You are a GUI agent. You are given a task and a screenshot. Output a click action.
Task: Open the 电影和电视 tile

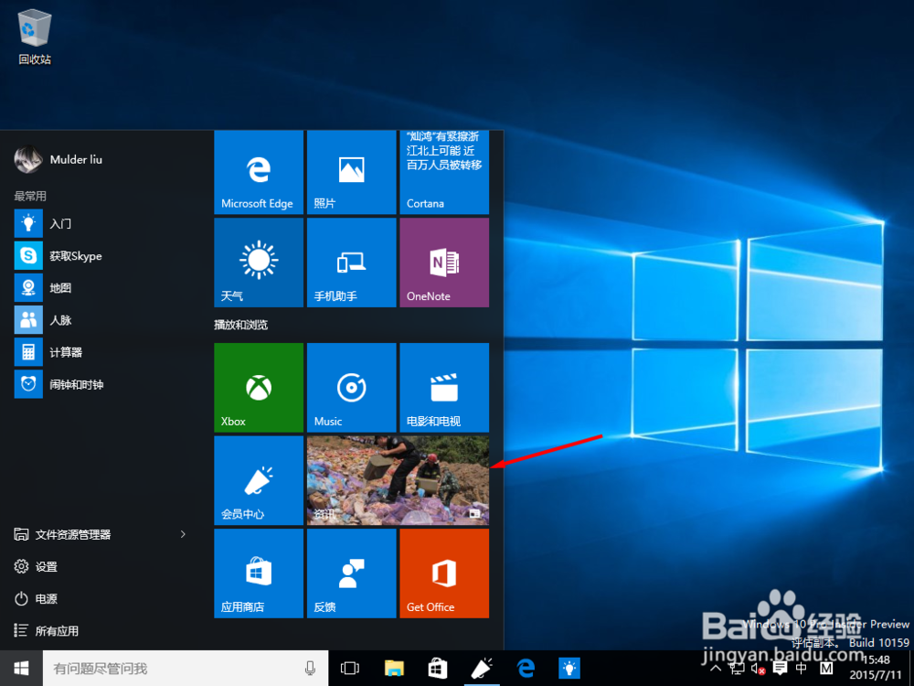(x=444, y=387)
